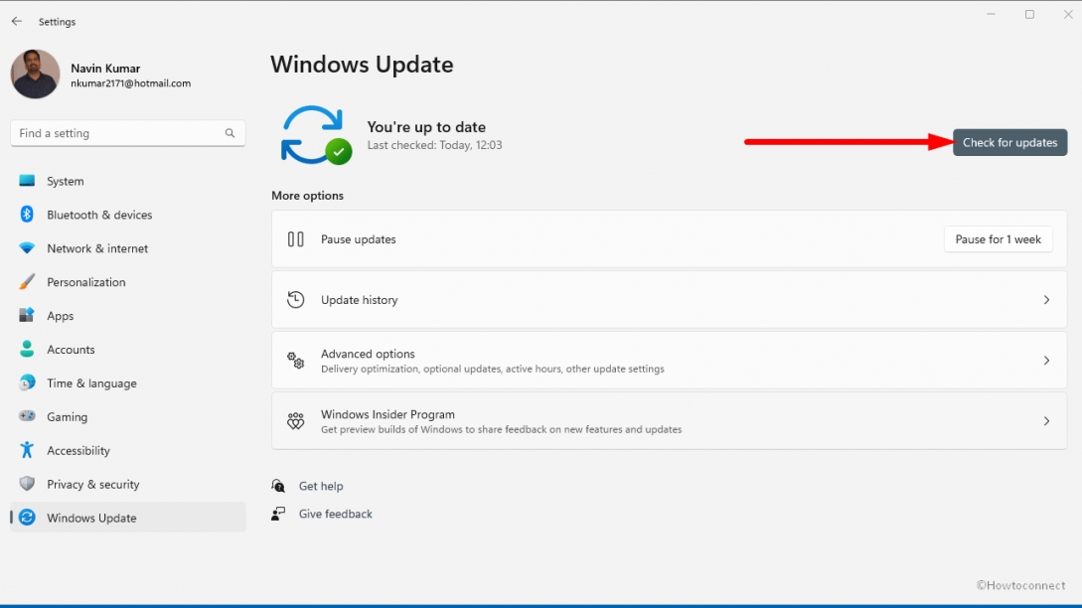Click 'Last checked: Today, 12:03' text
The image size is (1082, 608).
point(435,145)
